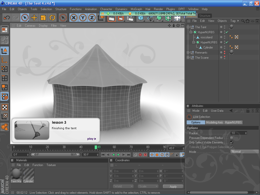The image size is (260, 195).
Task: Select the roscoland object in tree
Action: (206, 37)
